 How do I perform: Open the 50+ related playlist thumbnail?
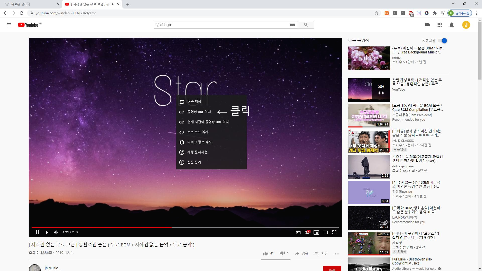click(369, 90)
